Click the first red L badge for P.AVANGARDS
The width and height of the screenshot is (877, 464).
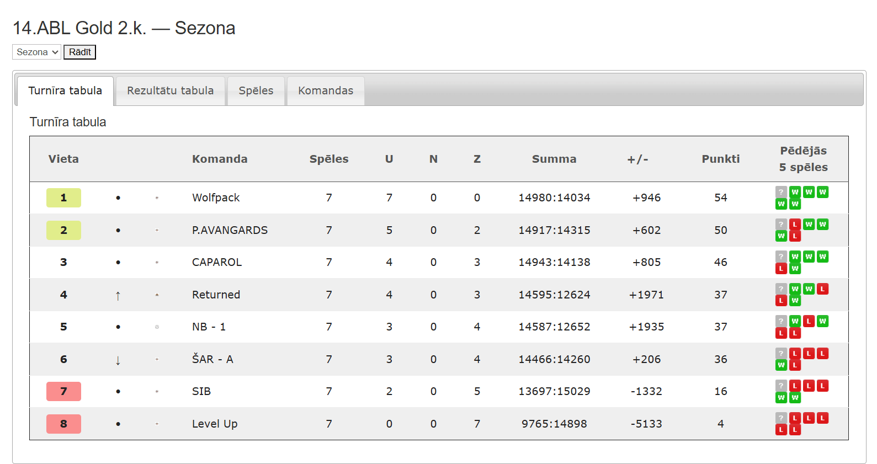pyautogui.click(x=795, y=225)
